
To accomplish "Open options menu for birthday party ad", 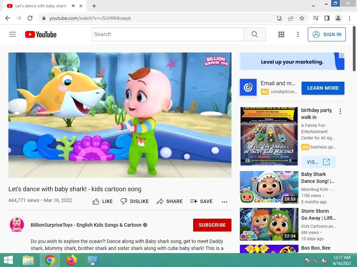I will click(x=340, y=111).
